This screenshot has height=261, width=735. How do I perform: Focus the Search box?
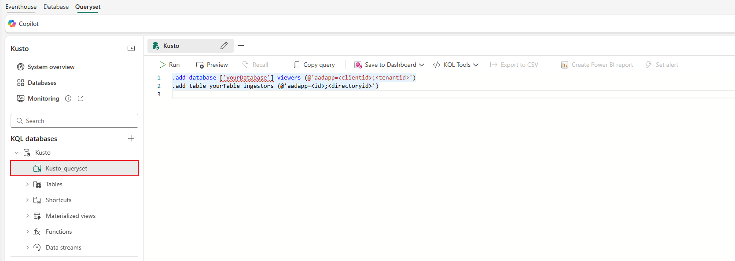click(x=74, y=121)
